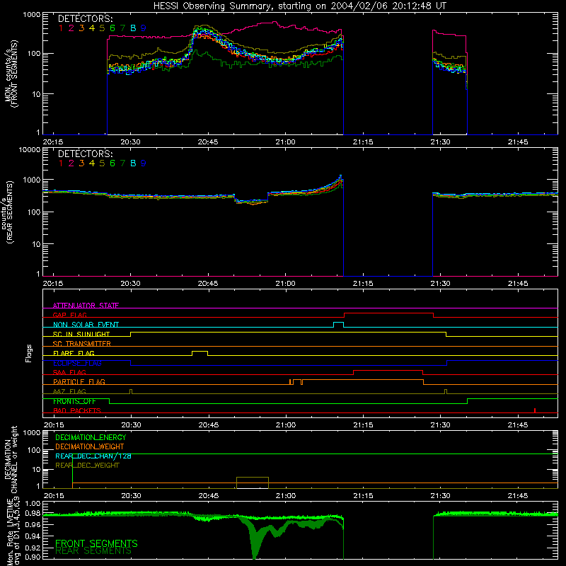
Task: Select detector 1 label in the front segments legend
Action: (61, 28)
